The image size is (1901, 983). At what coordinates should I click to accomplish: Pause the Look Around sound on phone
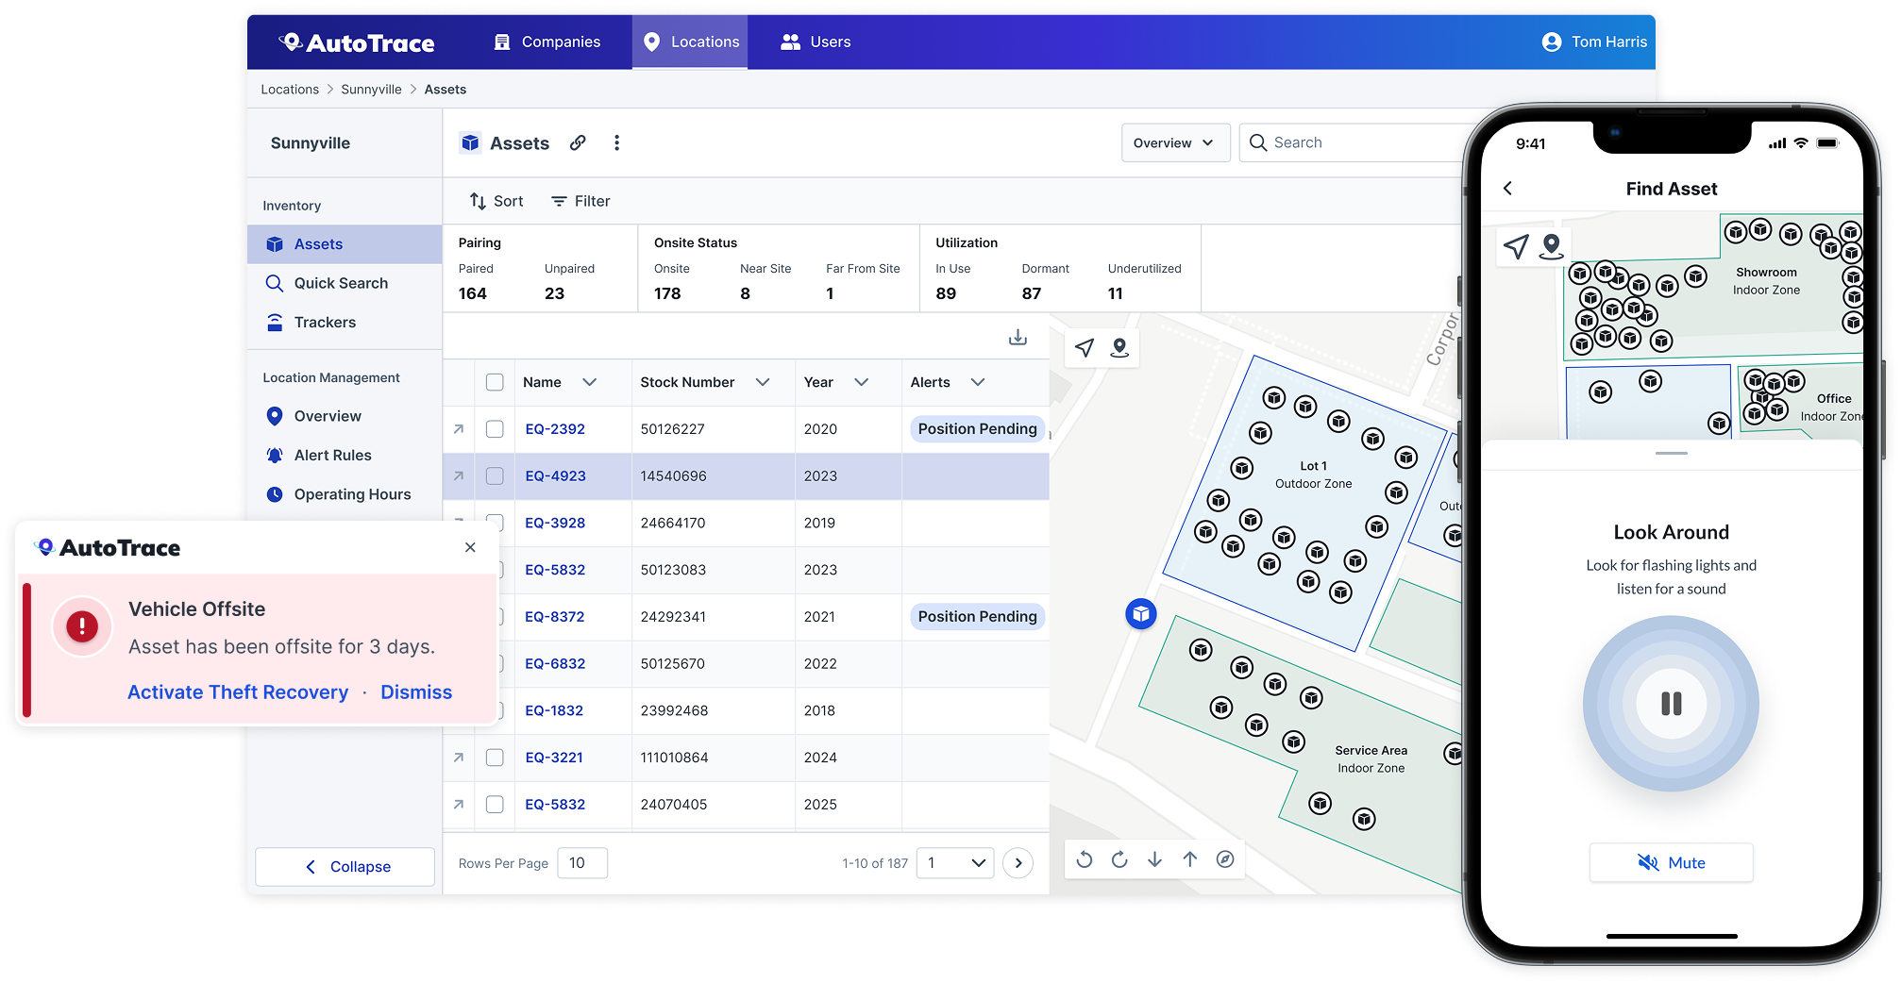pyautogui.click(x=1671, y=704)
